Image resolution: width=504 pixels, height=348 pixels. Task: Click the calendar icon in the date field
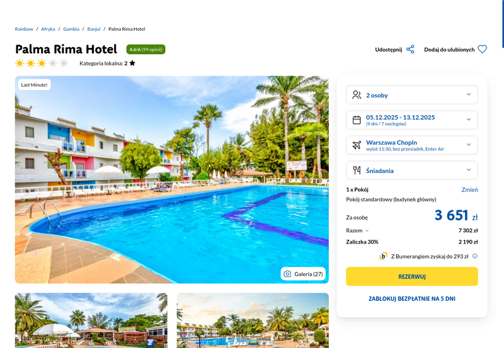point(357,120)
